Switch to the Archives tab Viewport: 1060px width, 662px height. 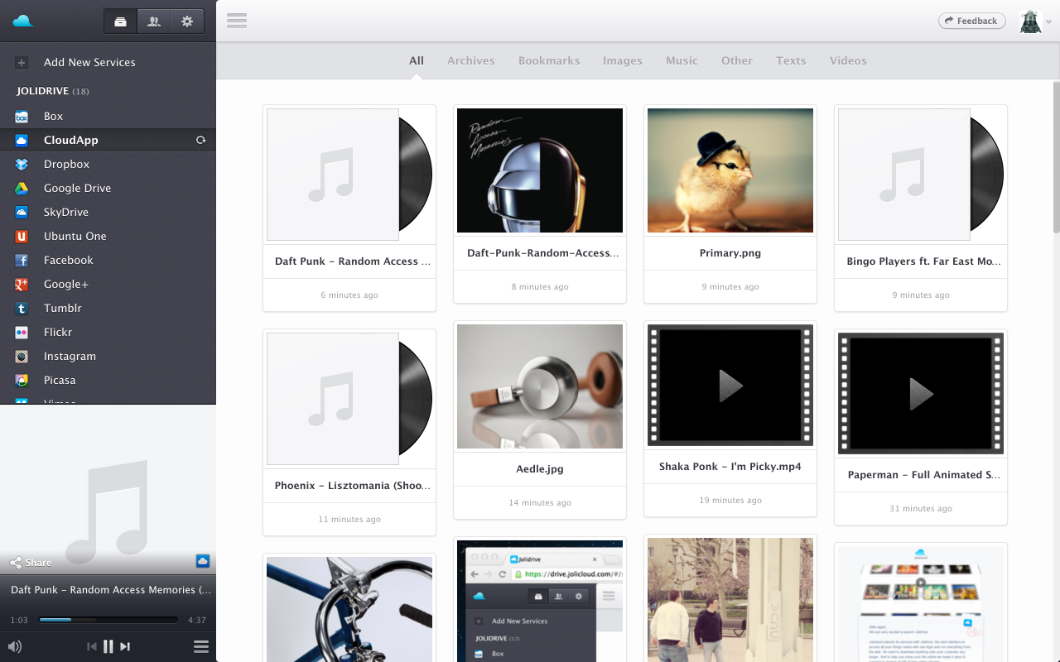[x=471, y=60]
